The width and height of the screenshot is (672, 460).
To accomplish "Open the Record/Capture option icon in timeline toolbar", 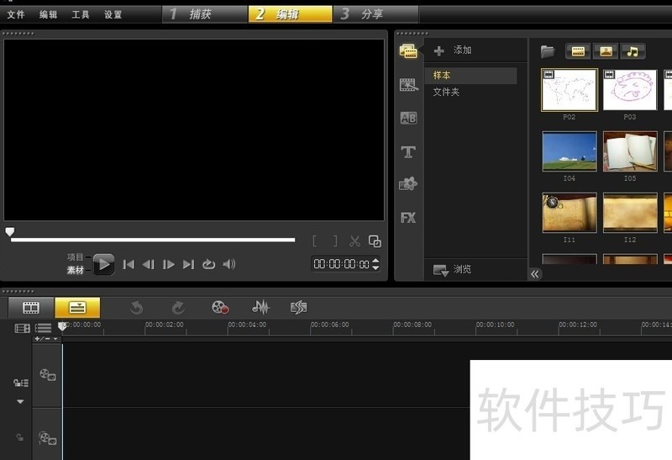I will (x=220, y=308).
